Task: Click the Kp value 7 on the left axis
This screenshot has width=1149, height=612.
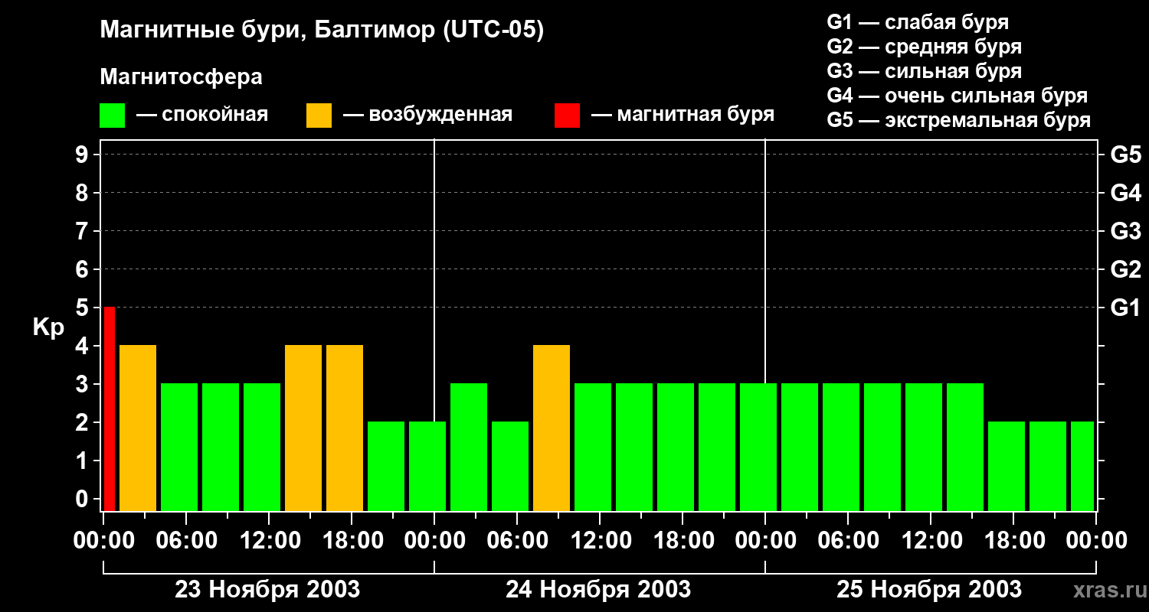Action: tap(83, 231)
